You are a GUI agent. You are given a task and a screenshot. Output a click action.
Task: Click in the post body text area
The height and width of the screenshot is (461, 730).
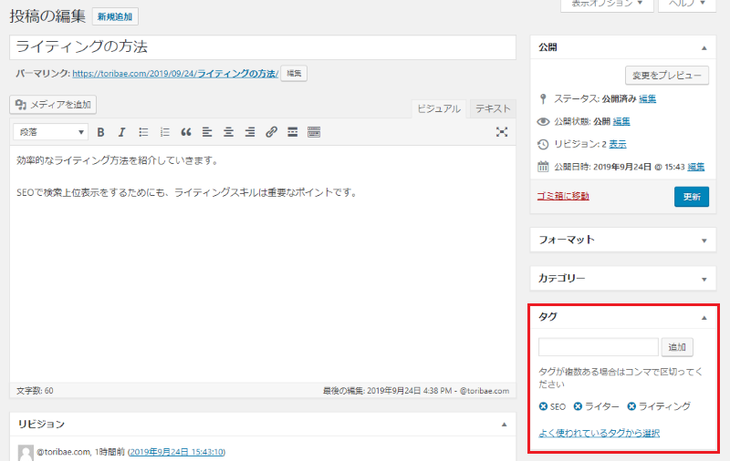[263, 264]
